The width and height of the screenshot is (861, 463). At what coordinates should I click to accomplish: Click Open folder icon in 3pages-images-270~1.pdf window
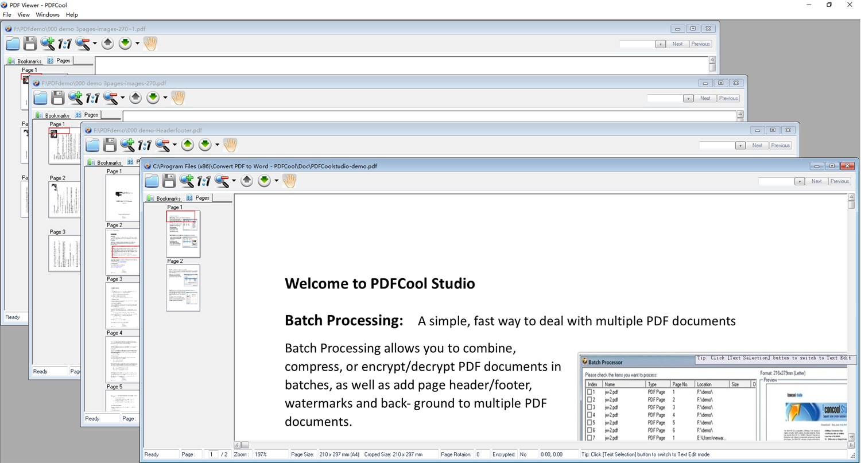click(13, 44)
